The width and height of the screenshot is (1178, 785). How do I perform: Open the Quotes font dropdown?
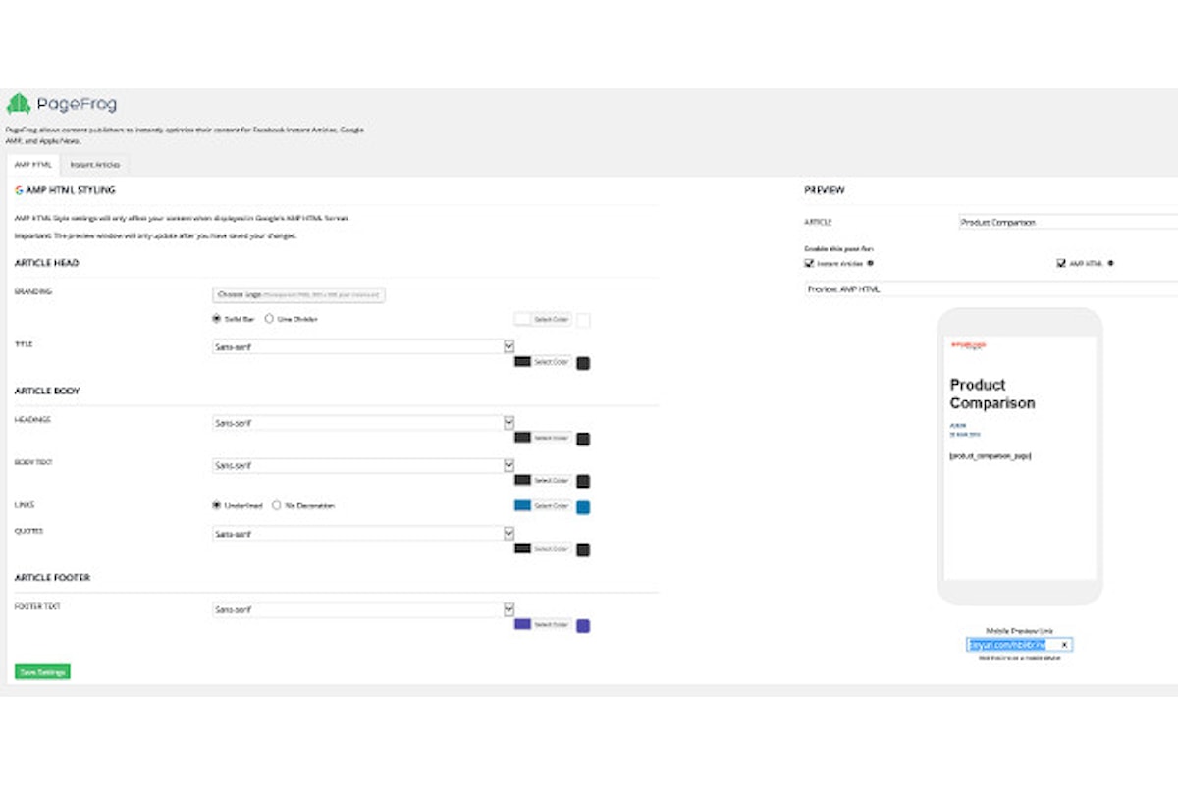363,534
